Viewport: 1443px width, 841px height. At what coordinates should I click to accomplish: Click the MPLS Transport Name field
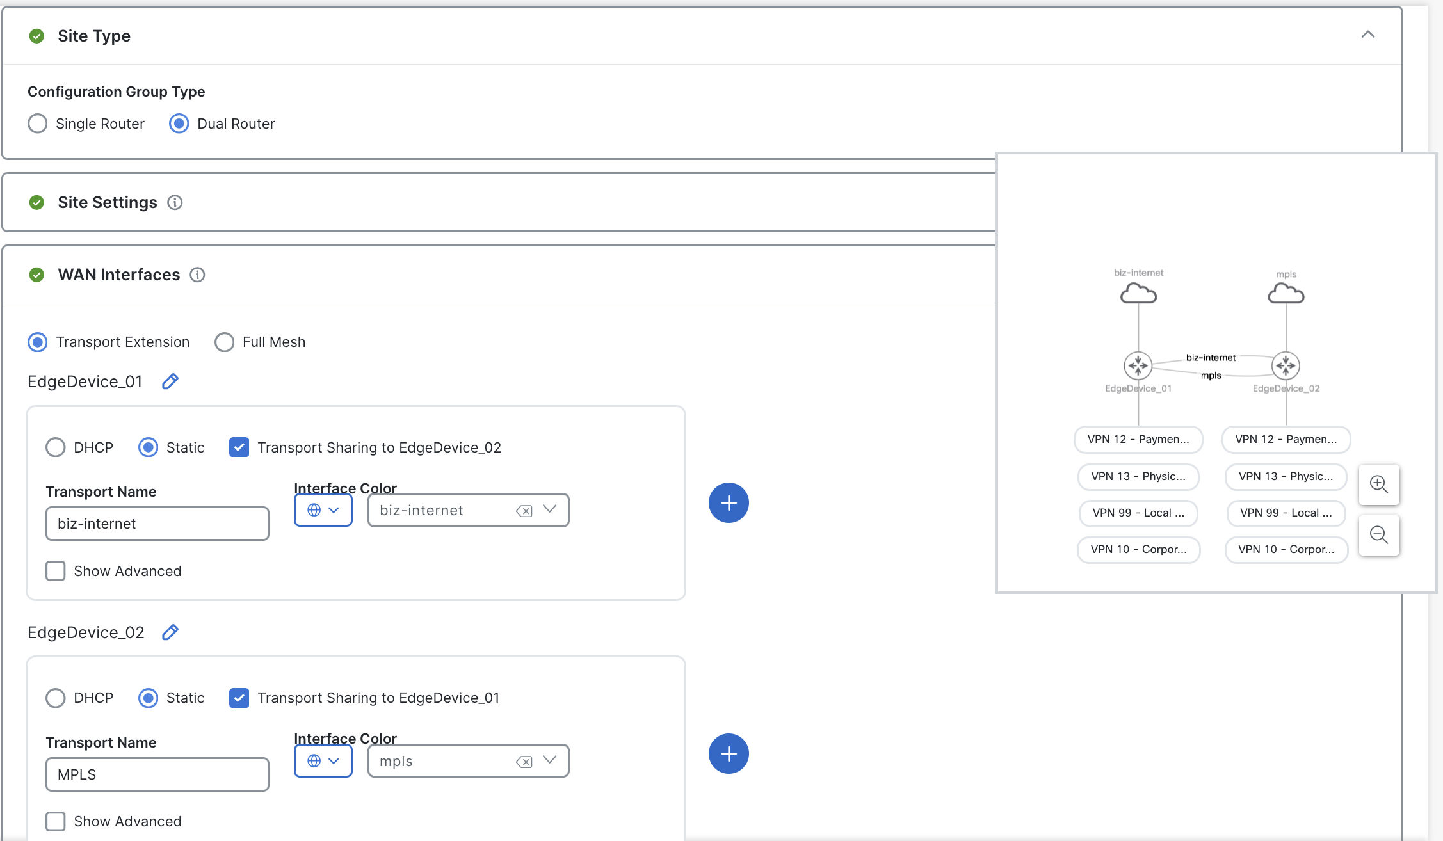coord(157,774)
